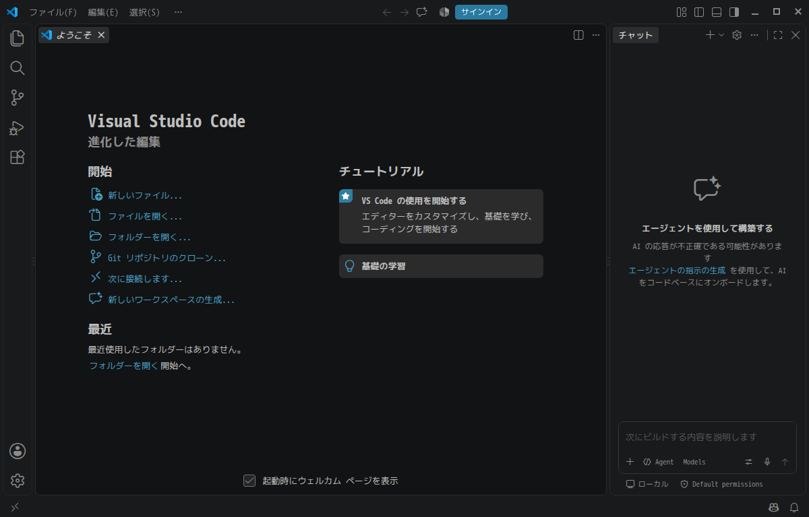Open the Extensions view icon
The width and height of the screenshot is (809, 517).
18,157
